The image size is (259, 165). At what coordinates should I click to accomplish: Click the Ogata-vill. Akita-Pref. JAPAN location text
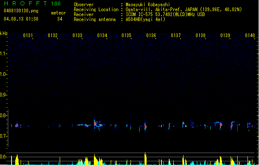(x=162, y=9)
